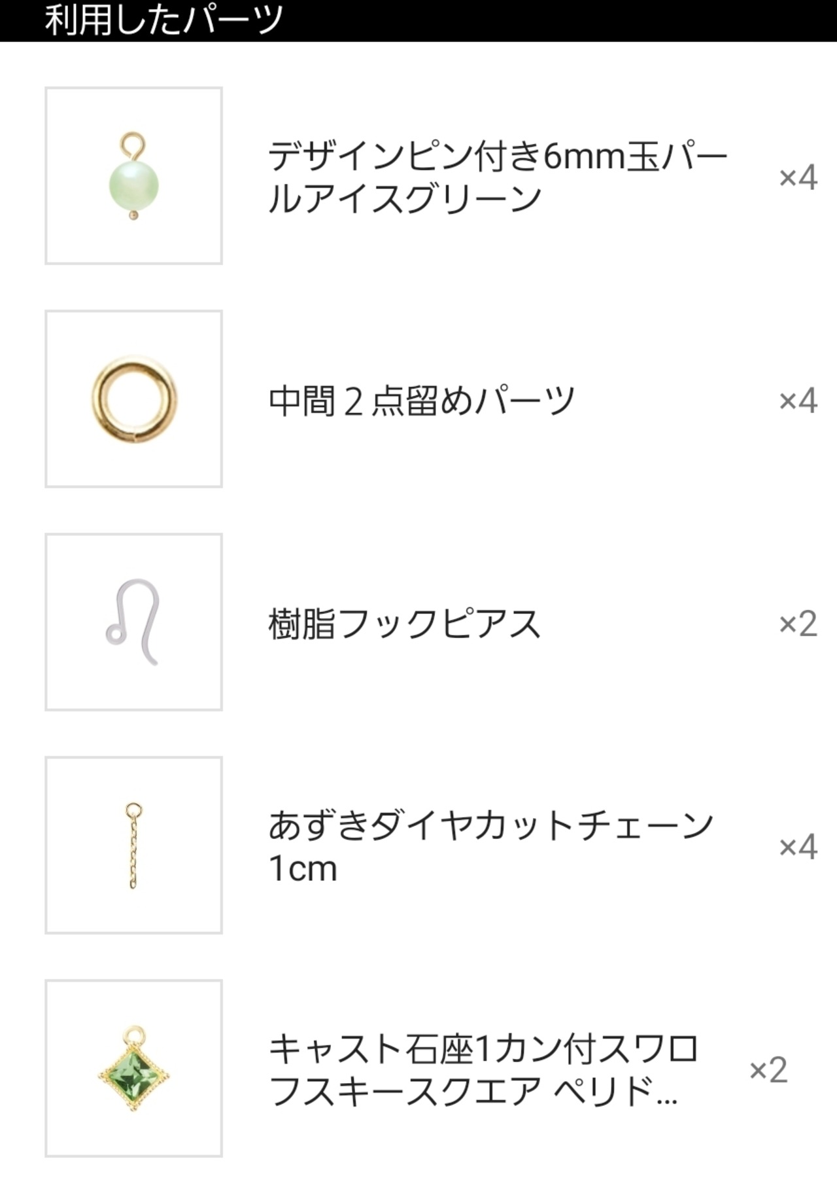Select the resin hook earring picture
837x1180 pixels.
tap(133, 622)
